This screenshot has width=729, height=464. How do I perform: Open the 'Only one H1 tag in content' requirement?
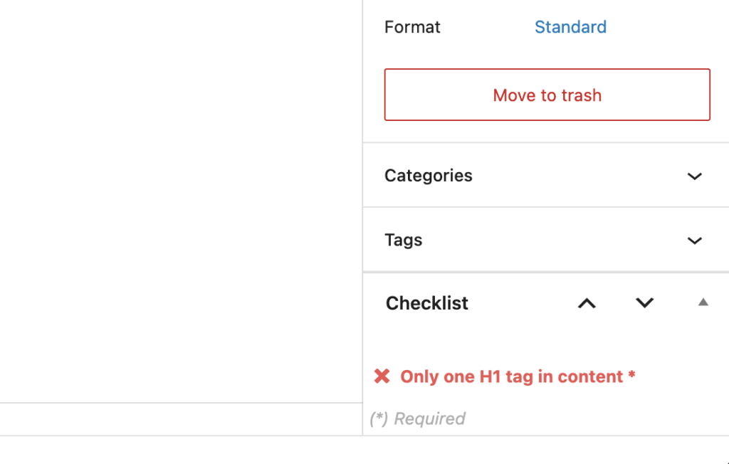[514, 376]
